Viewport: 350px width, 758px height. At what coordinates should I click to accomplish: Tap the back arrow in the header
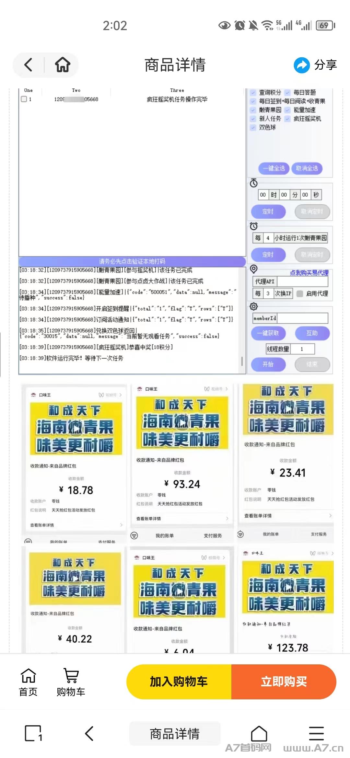[29, 65]
